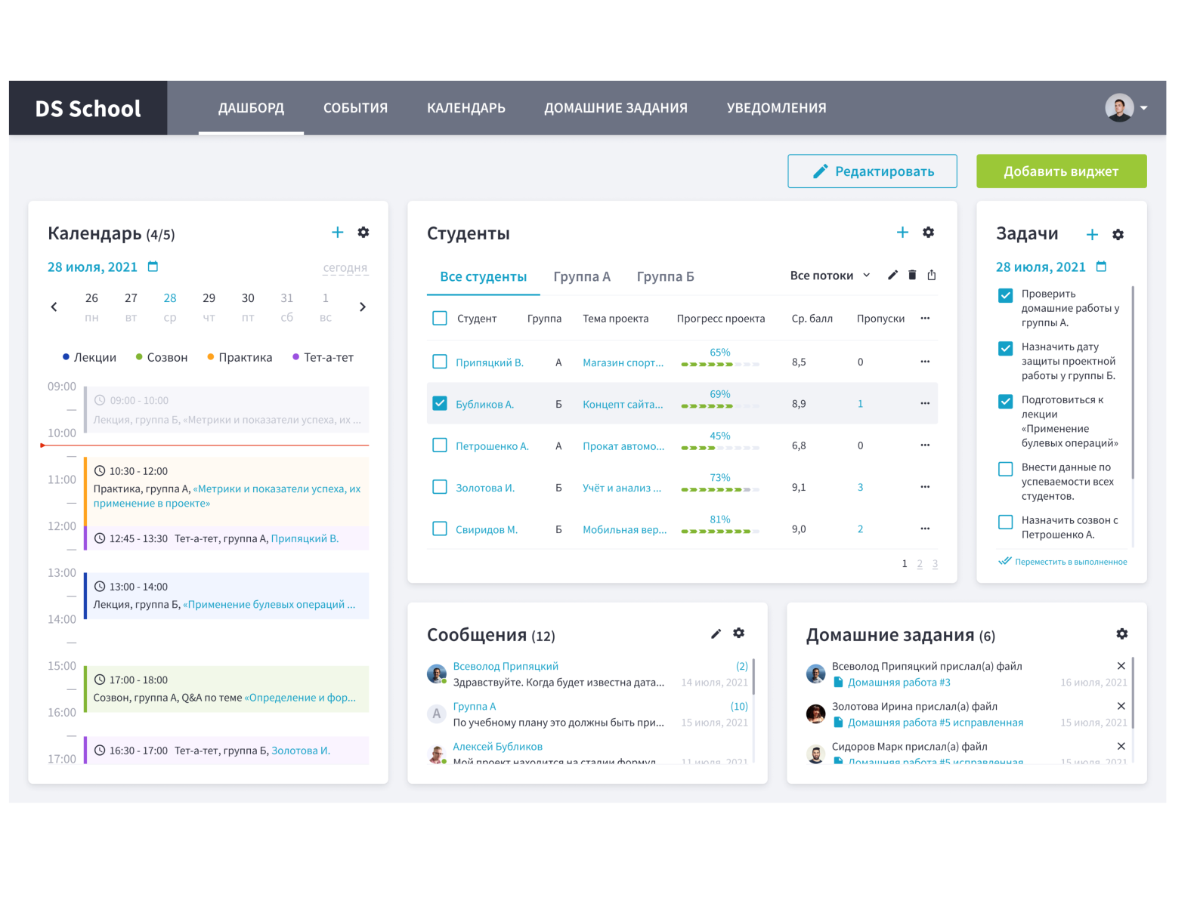1197x897 pixels.
Task: Open table header column options ellipsis
Action: point(925,319)
